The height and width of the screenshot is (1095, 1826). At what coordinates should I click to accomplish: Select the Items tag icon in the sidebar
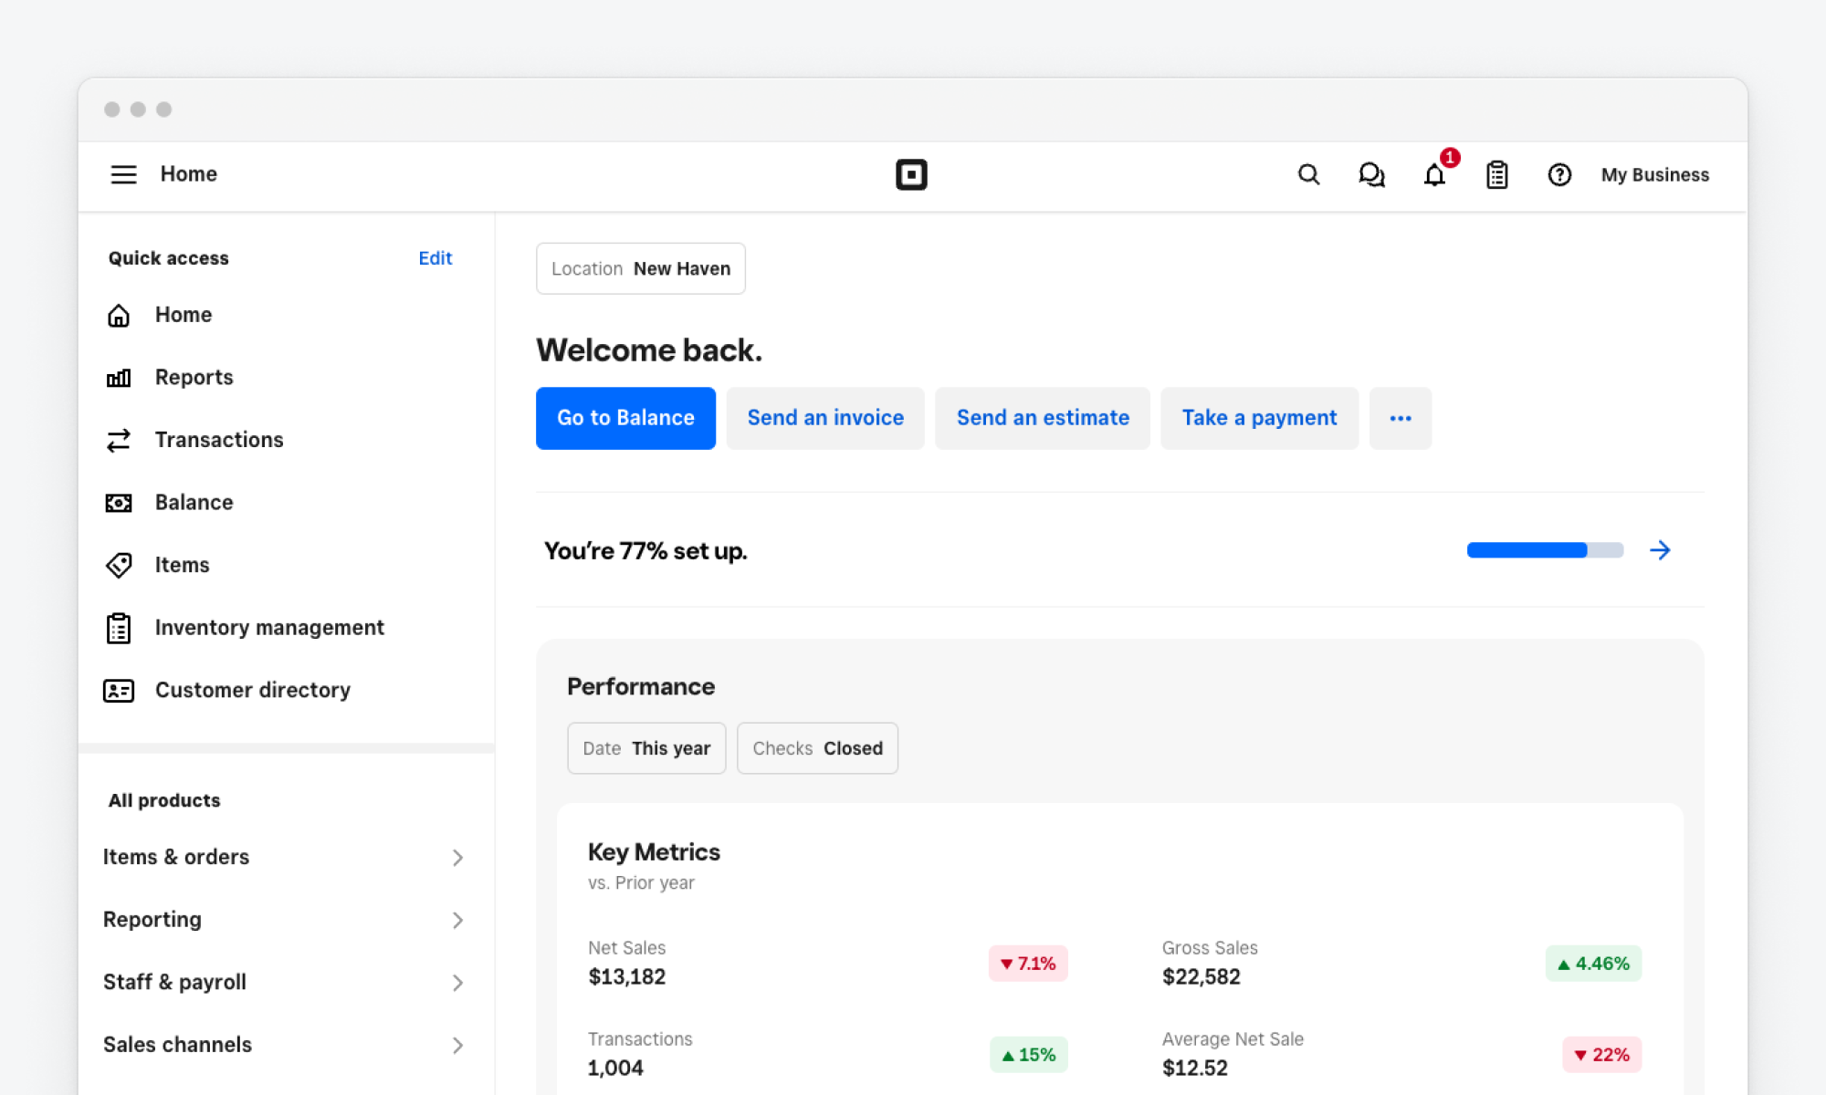118,565
